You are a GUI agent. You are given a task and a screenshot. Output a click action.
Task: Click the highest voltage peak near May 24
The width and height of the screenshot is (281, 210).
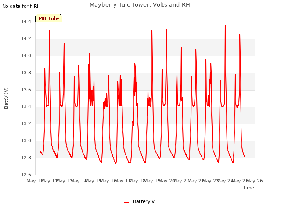coord(225,25)
